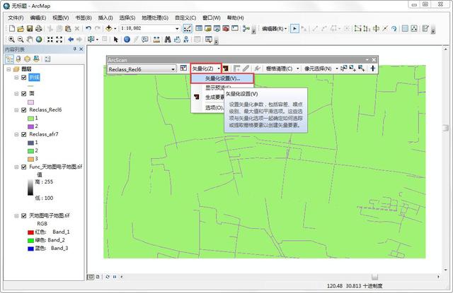Open the 文件(F) menu
The width and height of the screenshot is (453, 293).
[16, 18]
